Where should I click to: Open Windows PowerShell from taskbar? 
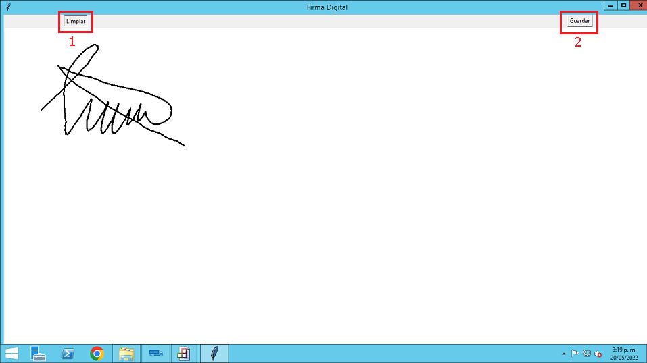pos(68,354)
